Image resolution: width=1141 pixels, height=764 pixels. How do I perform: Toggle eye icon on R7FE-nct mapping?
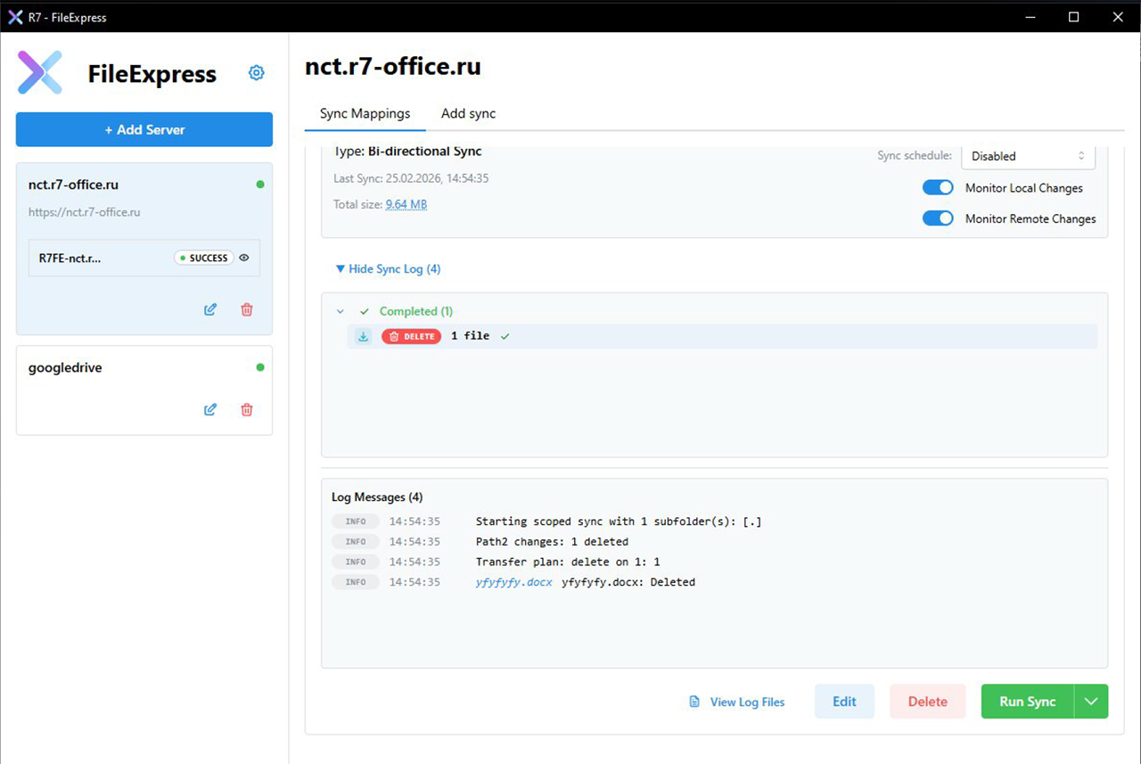tap(244, 258)
